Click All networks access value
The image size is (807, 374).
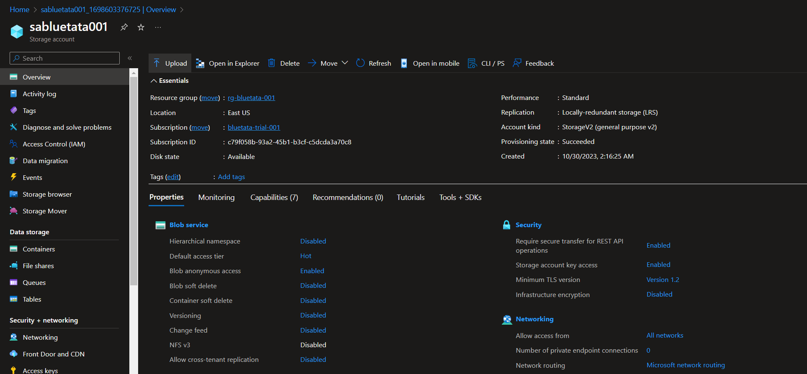665,336
